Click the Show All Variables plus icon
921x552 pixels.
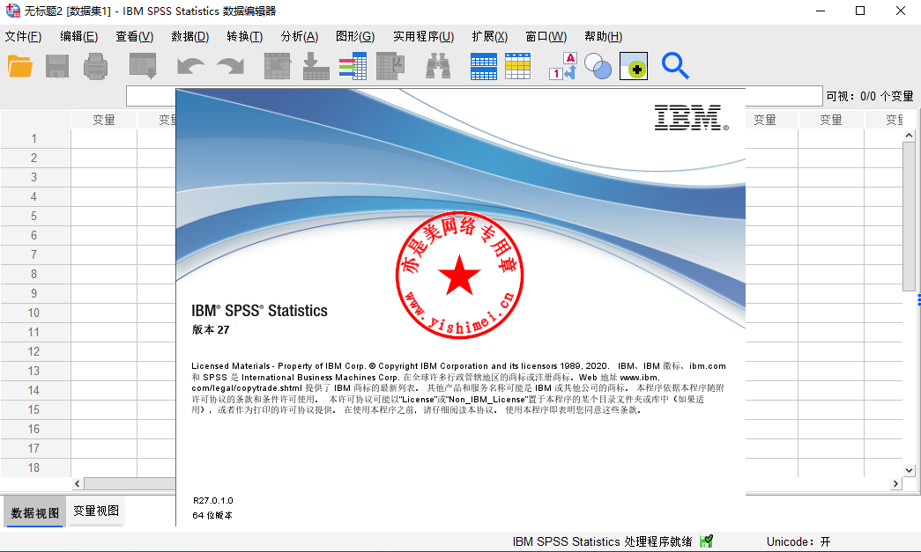[x=634, y=66]
